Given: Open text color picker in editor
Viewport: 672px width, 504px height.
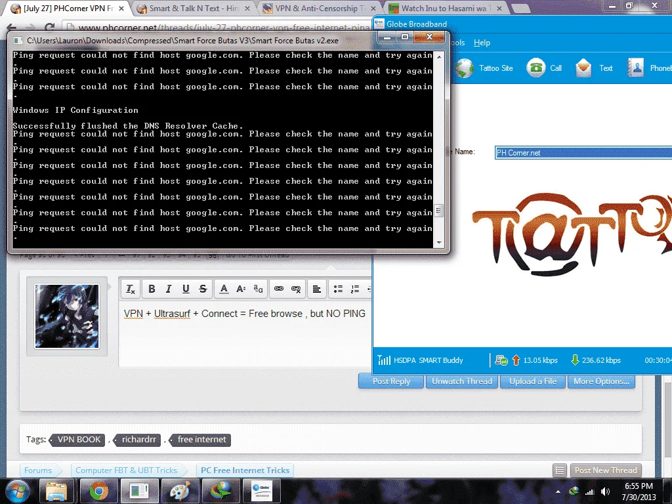Looking at the screenshot, I should [x=224, y=289].
